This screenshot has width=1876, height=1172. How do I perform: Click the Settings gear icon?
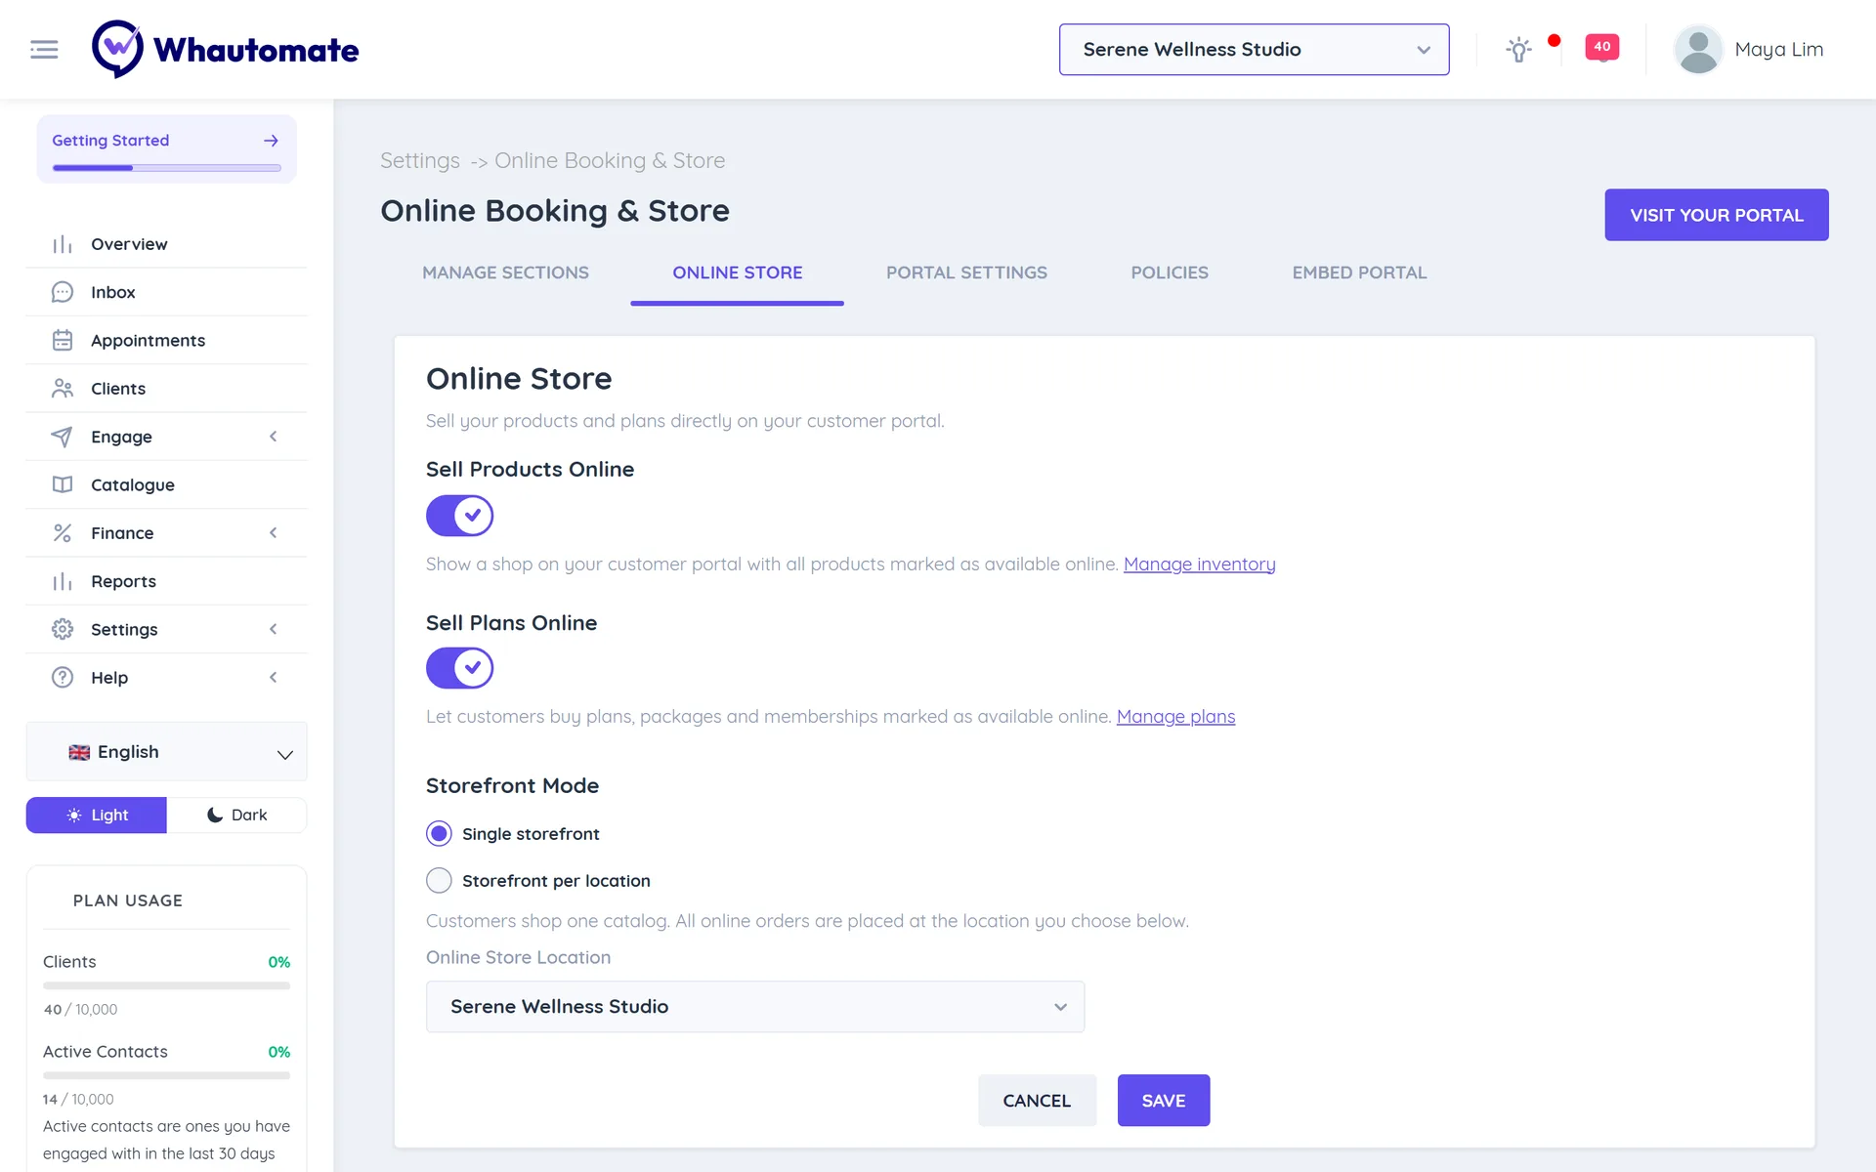[x=63, y=629]
